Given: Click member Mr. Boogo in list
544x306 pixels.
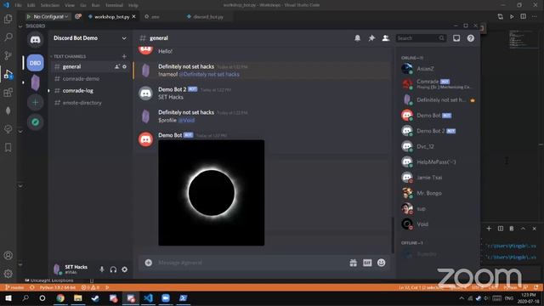Looking at the screenshot, I should tap(437, 193).
